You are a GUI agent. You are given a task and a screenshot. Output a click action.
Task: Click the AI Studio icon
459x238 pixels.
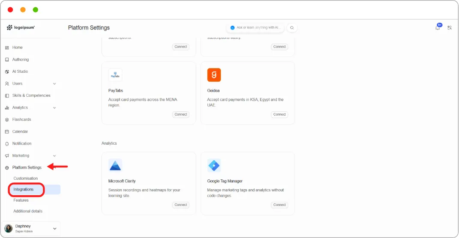coord(7,71)
